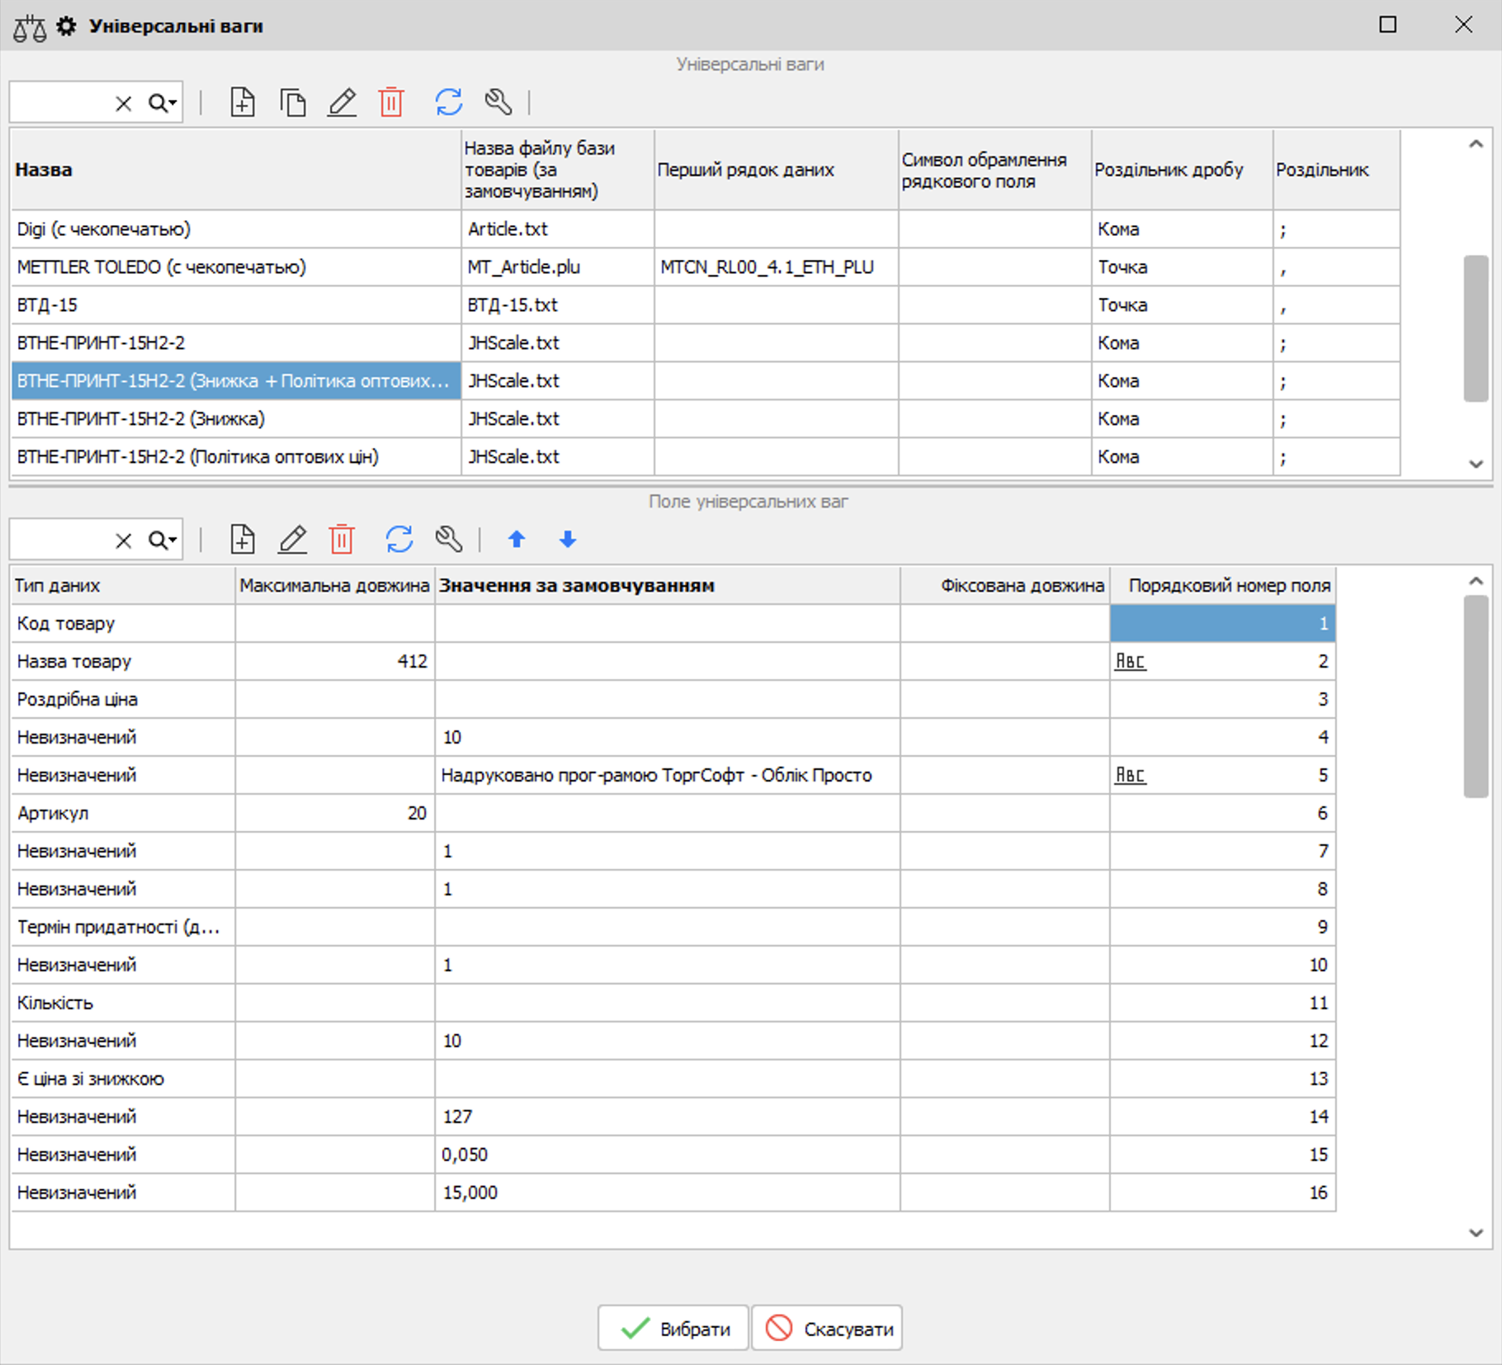Click the copy scale record icon
This screenshot has width=1502, height=1365.
[x=292, y=102]
